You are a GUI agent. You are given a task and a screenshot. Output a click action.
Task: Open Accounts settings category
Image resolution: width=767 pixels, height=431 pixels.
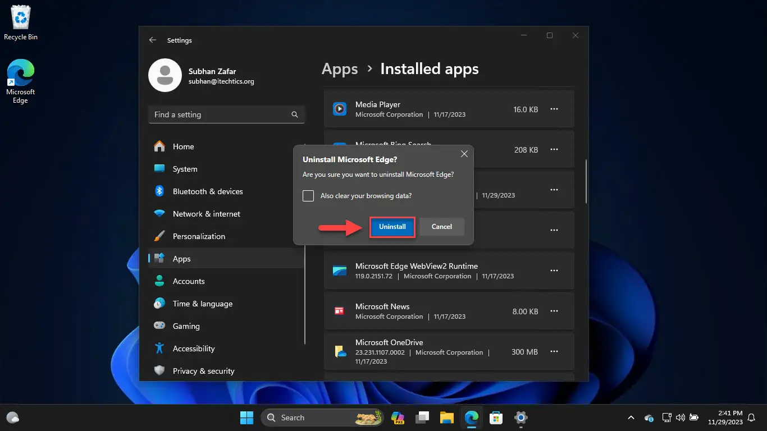tap(226, 281)
